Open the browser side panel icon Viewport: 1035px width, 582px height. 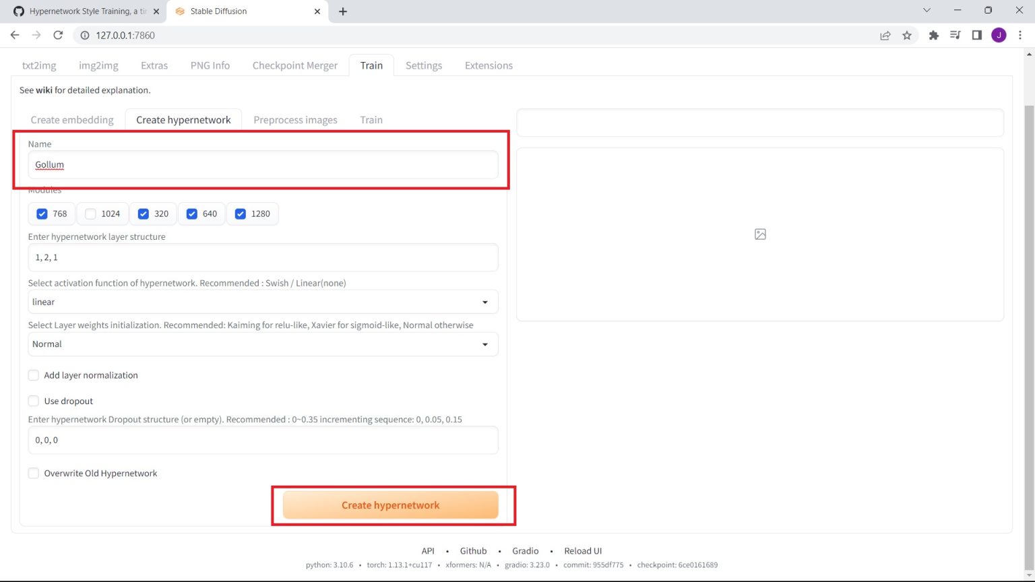(x=976, y=35)
